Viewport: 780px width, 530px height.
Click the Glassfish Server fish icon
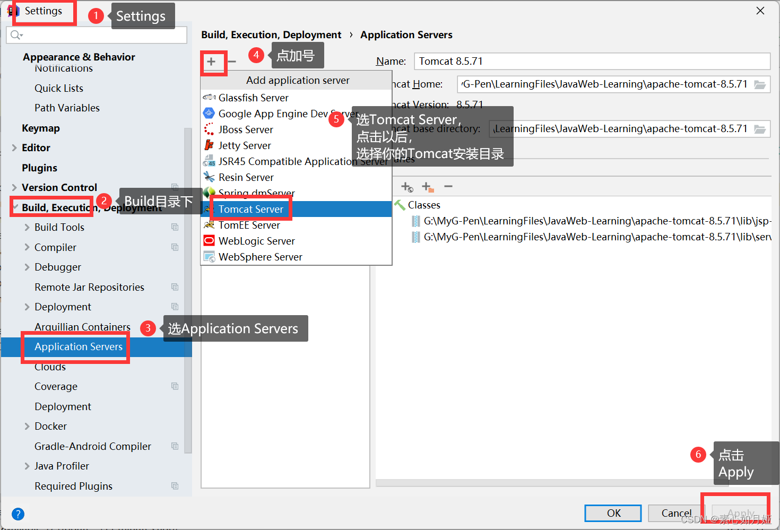pyautogui.click(x=209, y=98)
